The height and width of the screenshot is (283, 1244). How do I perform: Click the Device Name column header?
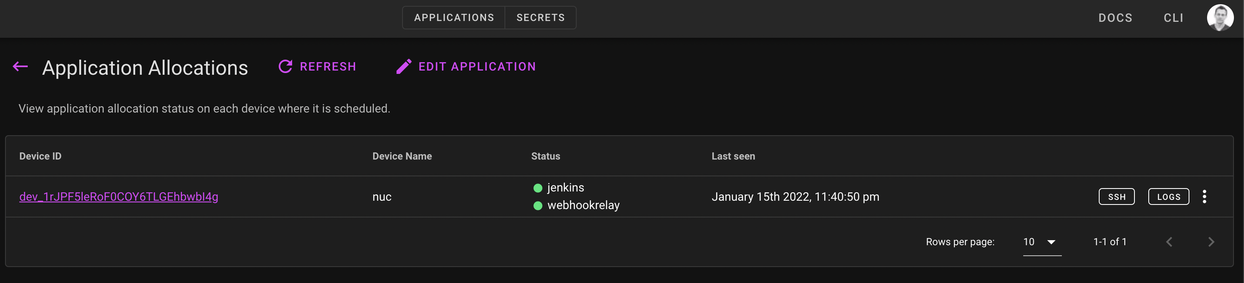pyautogui.click(x=402, y=156)
